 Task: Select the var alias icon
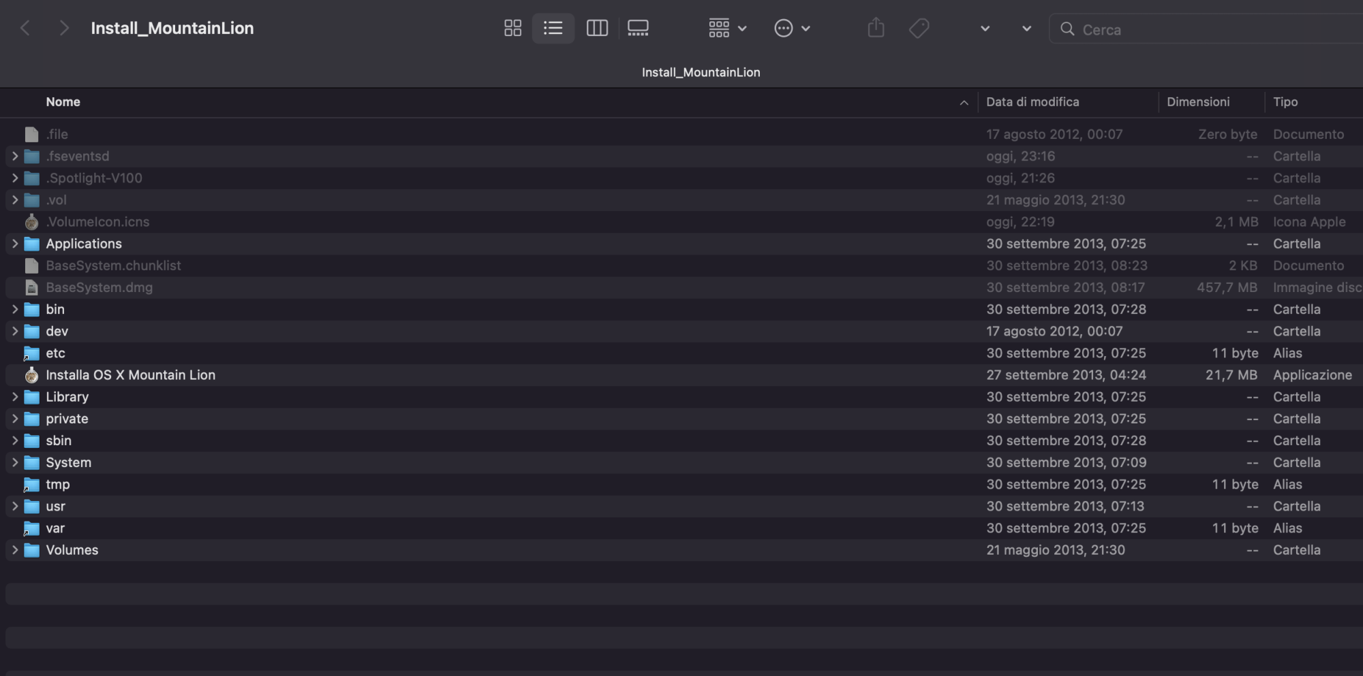31,528
